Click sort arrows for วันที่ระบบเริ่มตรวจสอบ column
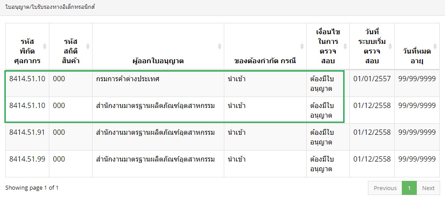The height and width of the screenshot is (198, 445). pos(390,46)
